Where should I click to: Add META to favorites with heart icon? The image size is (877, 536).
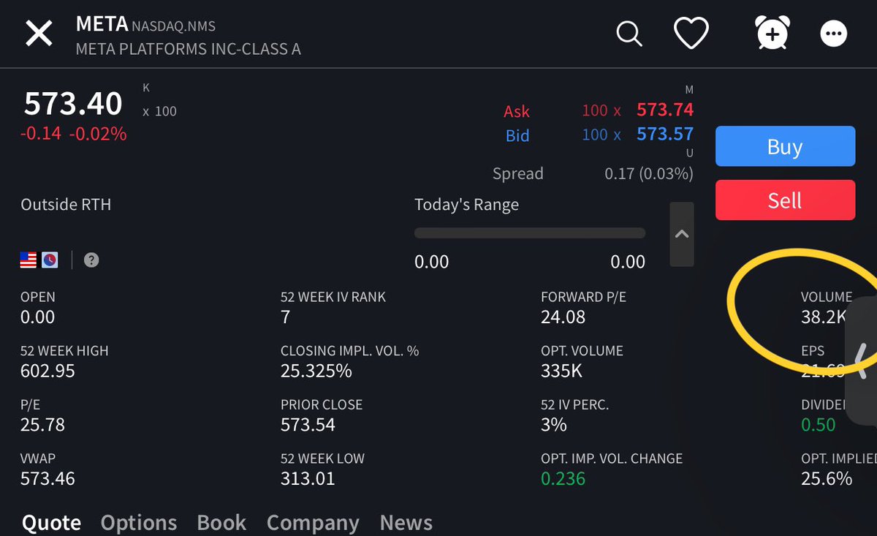tap(691, 34)
